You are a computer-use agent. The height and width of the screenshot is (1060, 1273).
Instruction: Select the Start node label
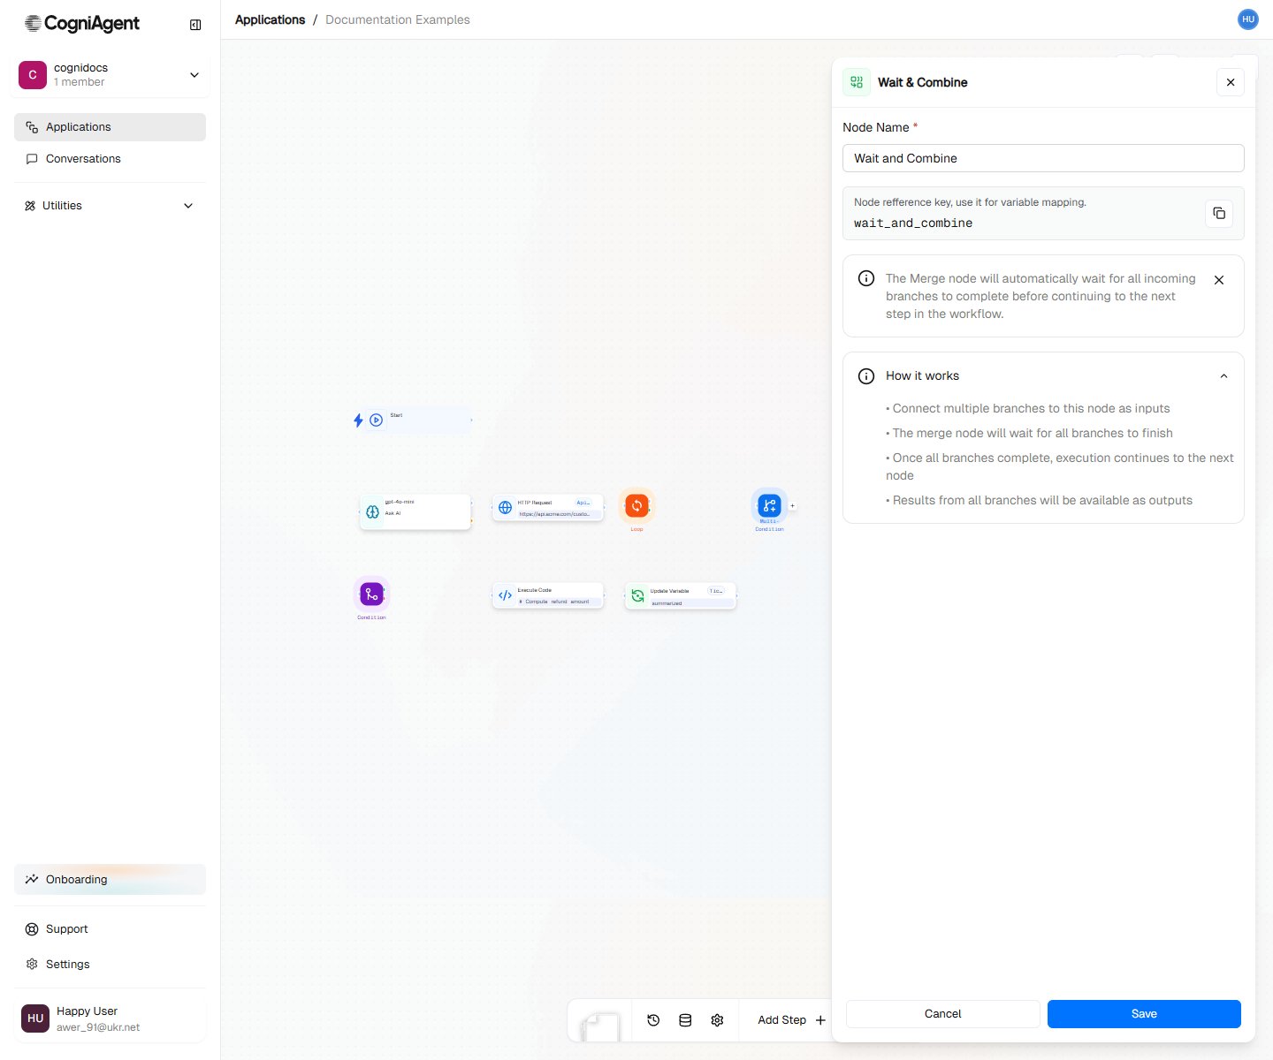[x=396, y=415]
